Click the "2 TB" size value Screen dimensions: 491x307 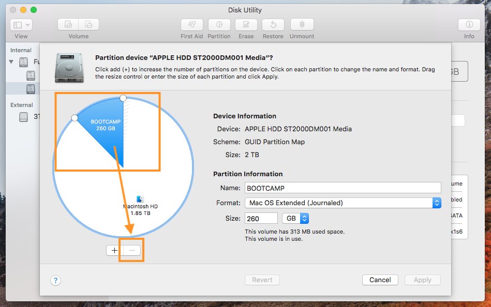[x=252, y=155]
